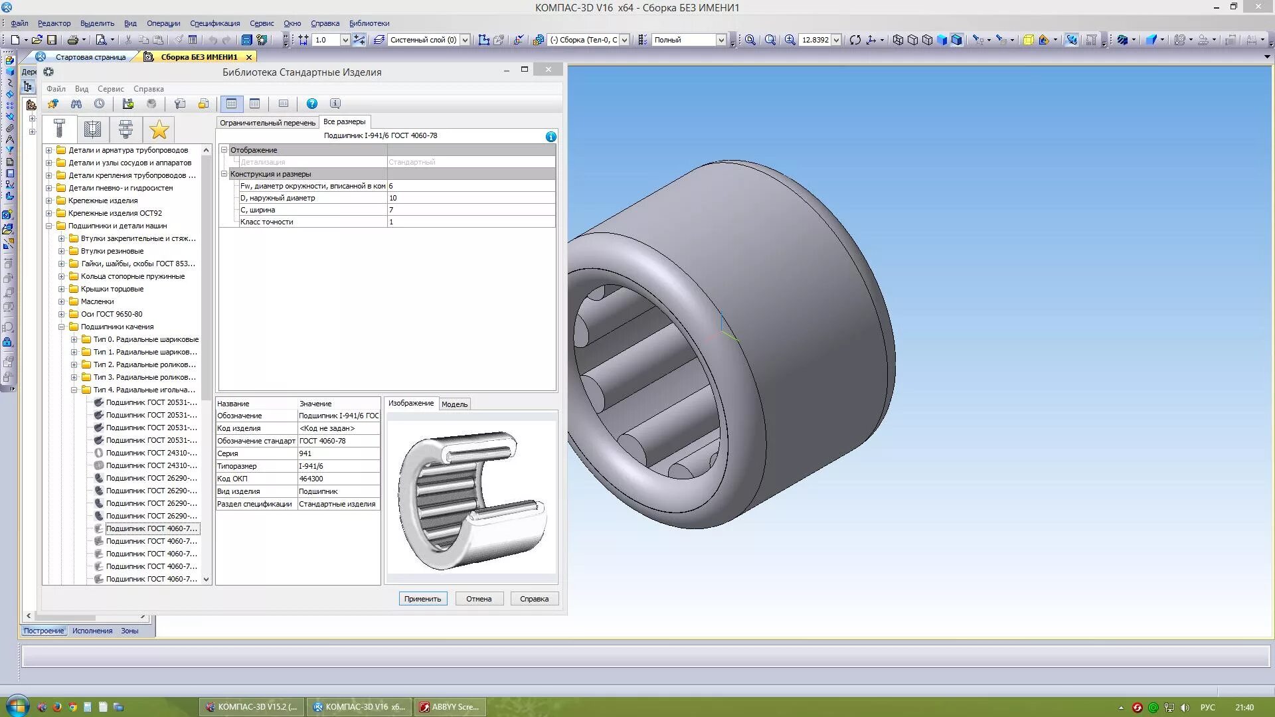
Task: Create a new document from the toolbar
Action: point(15,40)
